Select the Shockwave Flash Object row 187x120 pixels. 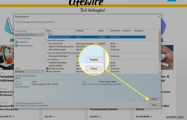tap(97, 56)
